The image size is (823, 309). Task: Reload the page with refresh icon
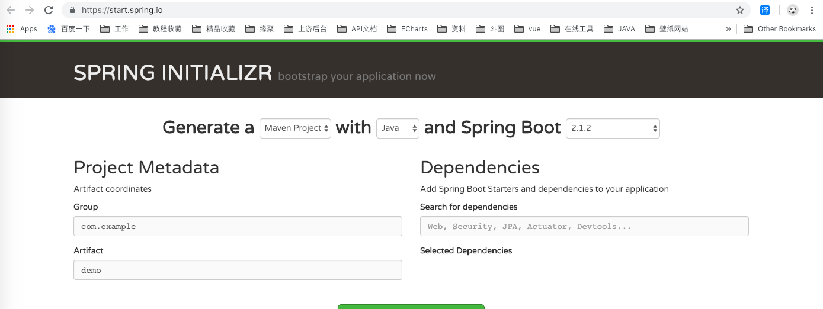tap(49, 10)
